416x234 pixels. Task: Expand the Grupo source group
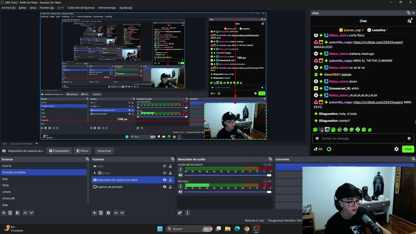pyautogui.click(x=95, y=173)
